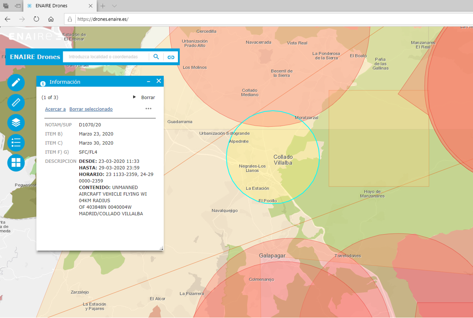The image size is (473, 318).
Task: Click the ITEM C) date Marzo 30, 2020
Action: tap(96, 143)
